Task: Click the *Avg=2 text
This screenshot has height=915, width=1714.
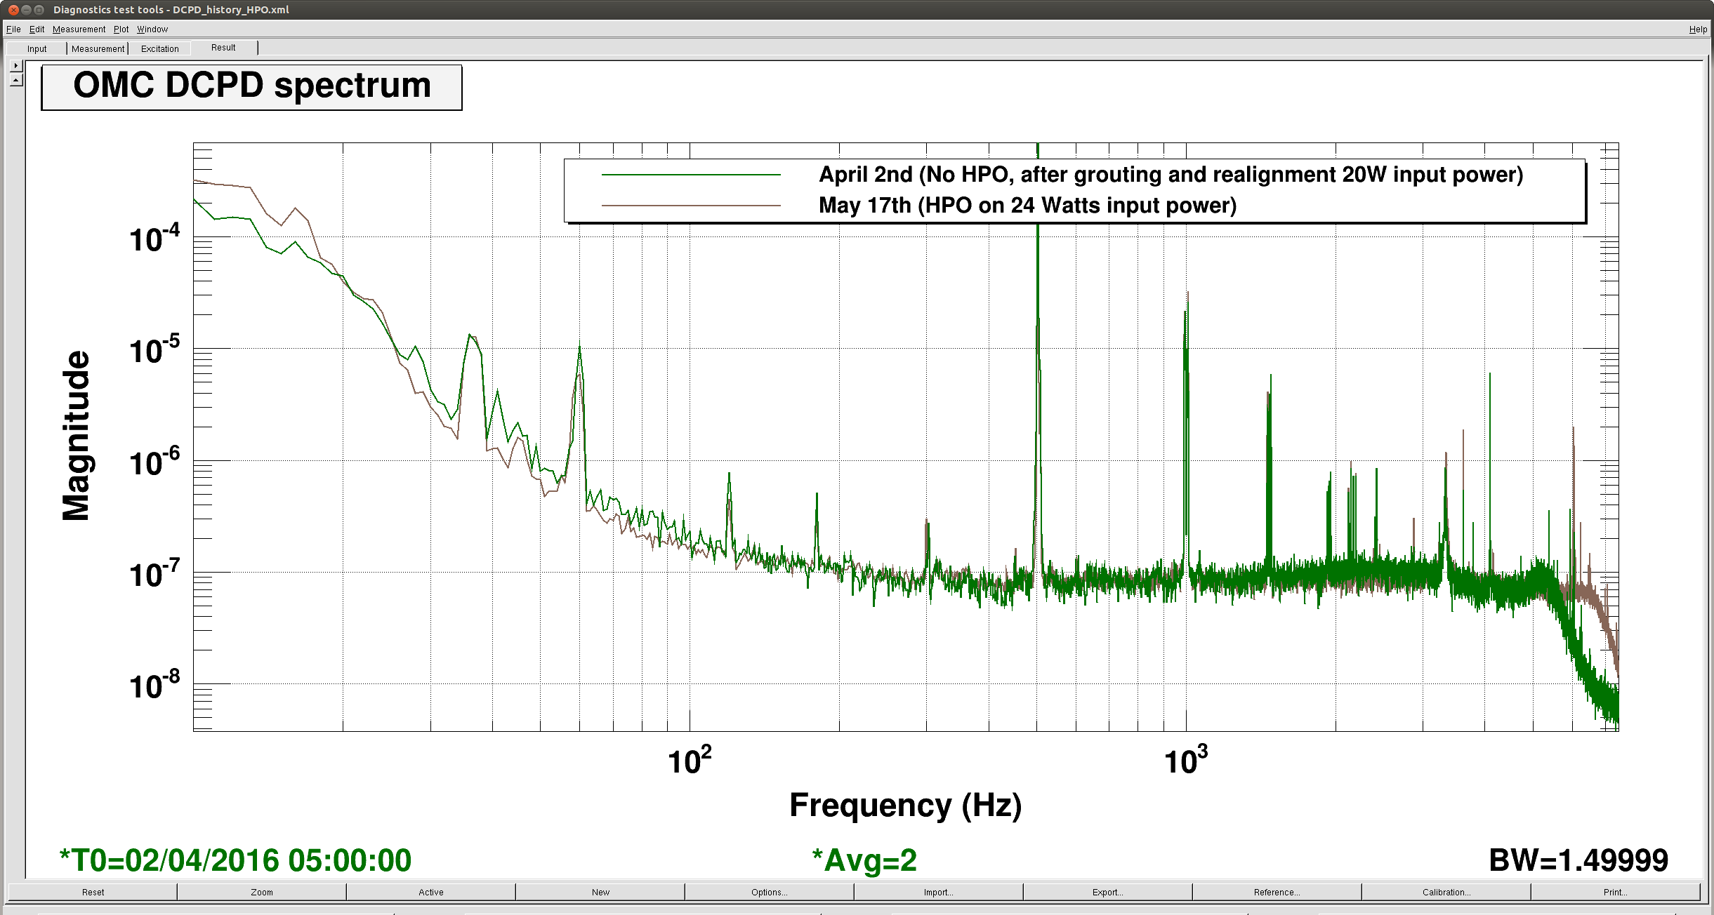Action: point(864,860)
